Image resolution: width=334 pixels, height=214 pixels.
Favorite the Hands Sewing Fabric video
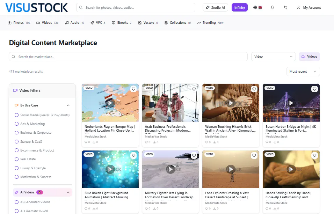[x=314, y=155]
